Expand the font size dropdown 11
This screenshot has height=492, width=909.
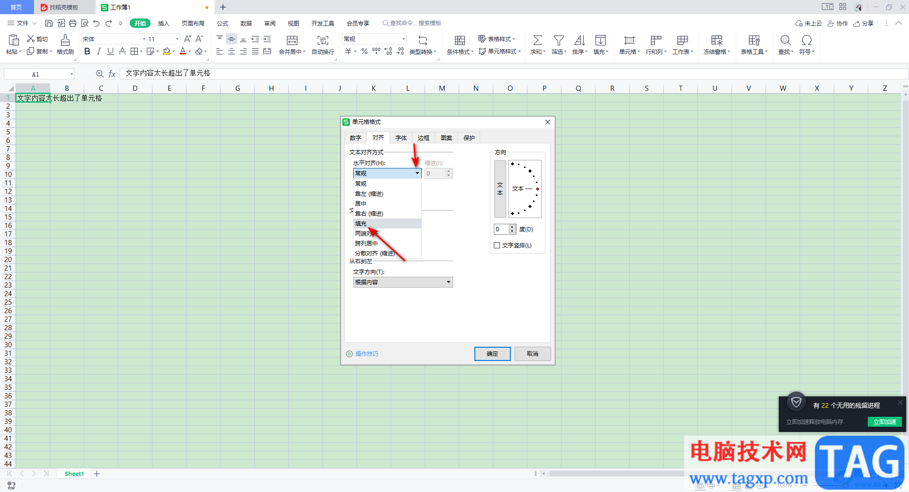point(177,39)
